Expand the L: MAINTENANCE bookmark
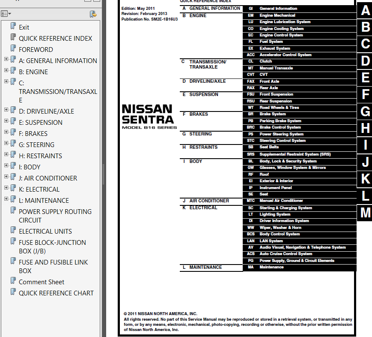The width and height of the screenshot is (372, 337). 6,199
